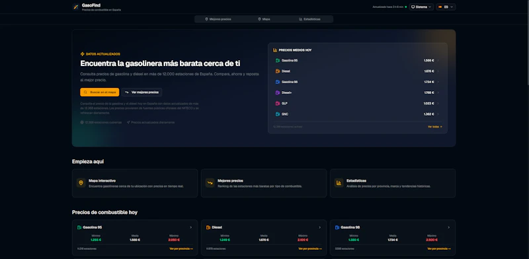Viewport: 529px width, 259px height.
Task: Click the GasoFind brand name
Action: 91,5
